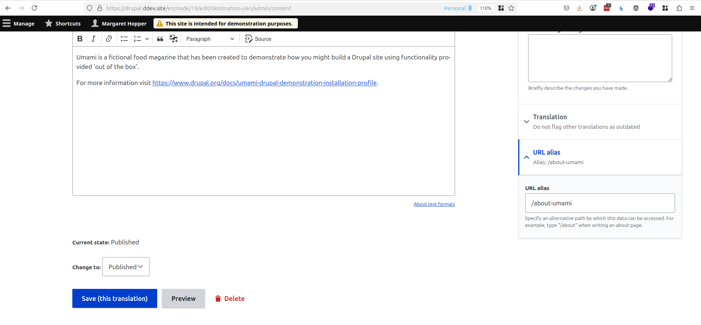Insert a numbered list

(x=137, y=39)
